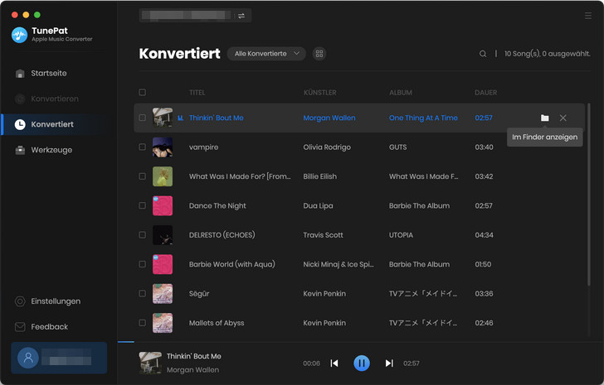Click the DAUER column header
604x385 pixels.
click(x=485, y=93)
